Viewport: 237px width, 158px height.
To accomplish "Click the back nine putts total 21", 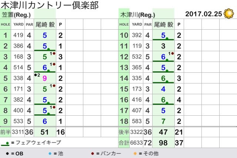I will click(x=179, y=132).
